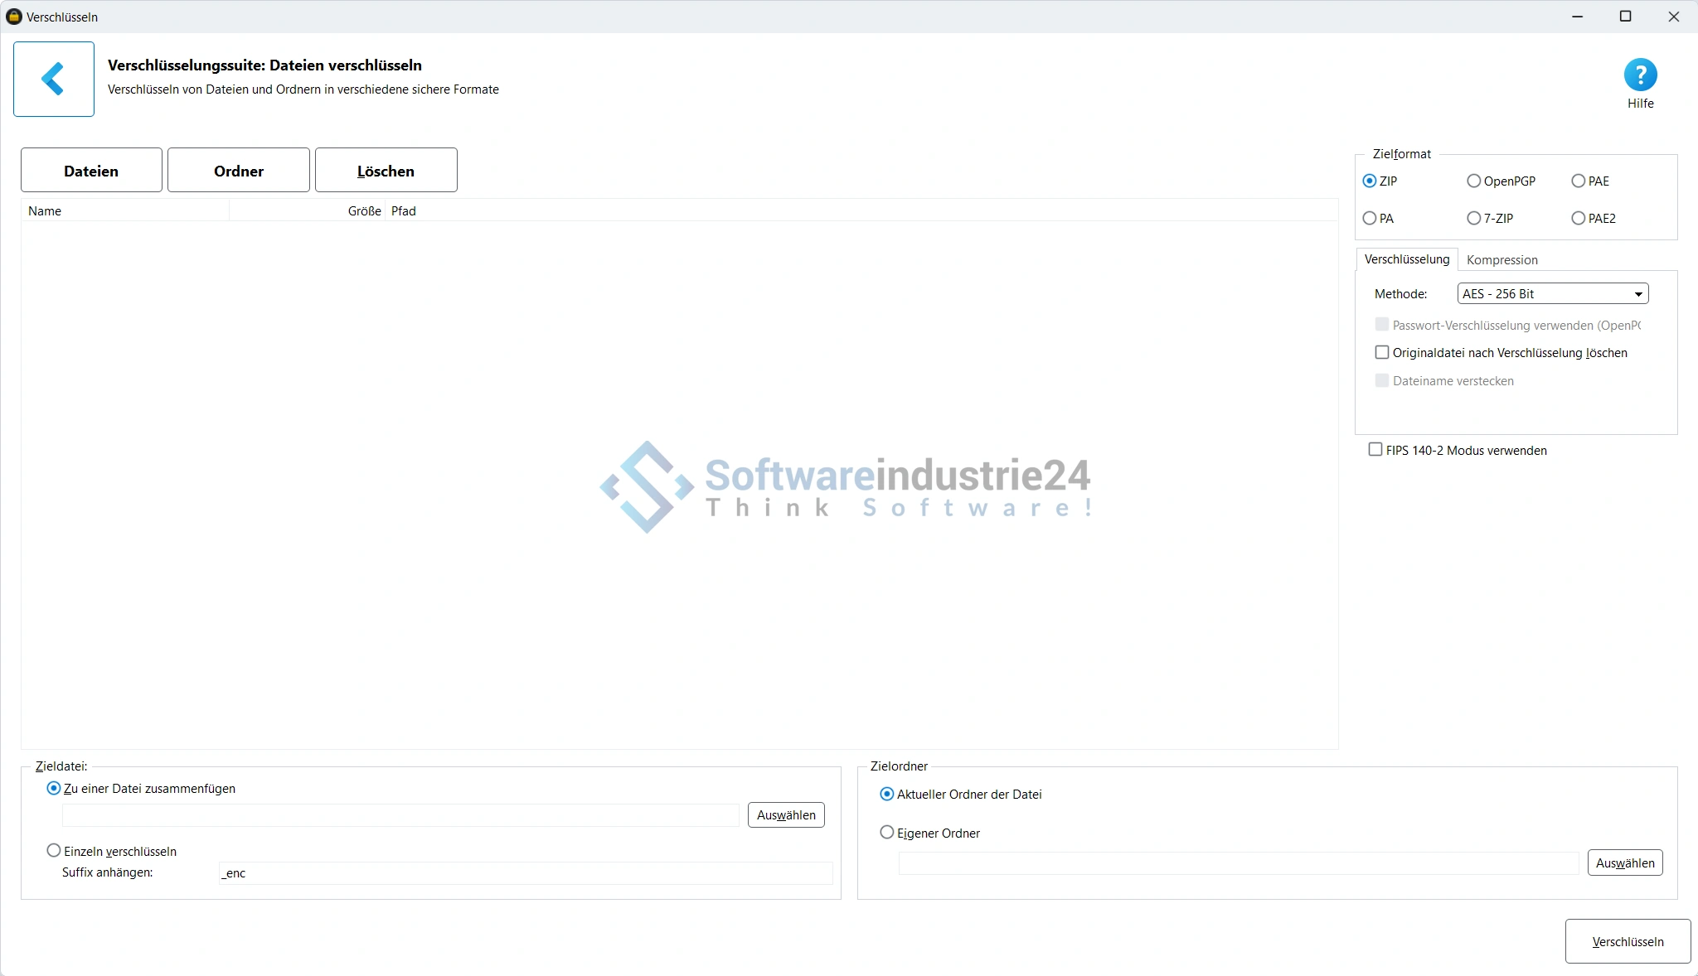The width and height of the screenshot is (1698, 976).
Task: Open the Hilfe question mark icon
Action: coord(1640,75)
